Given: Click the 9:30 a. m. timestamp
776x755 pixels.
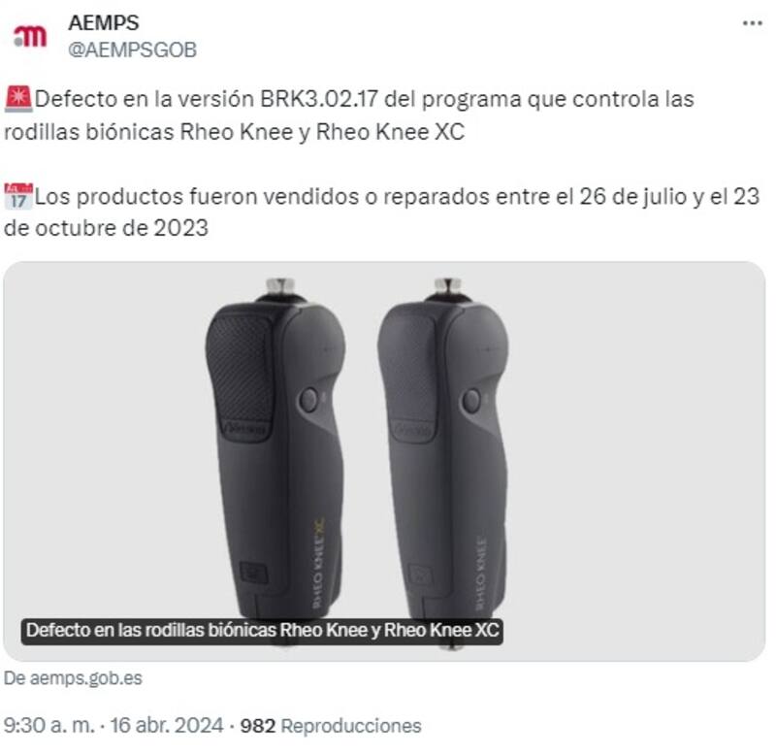Looking at the screenshot, I should click(49, 726).
